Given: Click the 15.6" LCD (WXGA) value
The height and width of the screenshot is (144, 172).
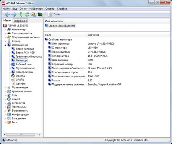Looking at the screenshot, I should coord(98,56).
